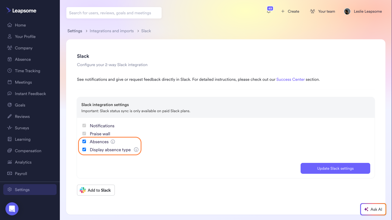Click the Company people icon
Viewport: 392px width, 220px height.
(10, 48)
